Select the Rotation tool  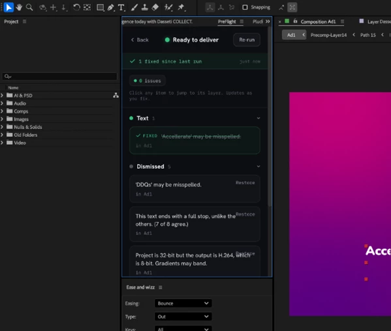76,7
